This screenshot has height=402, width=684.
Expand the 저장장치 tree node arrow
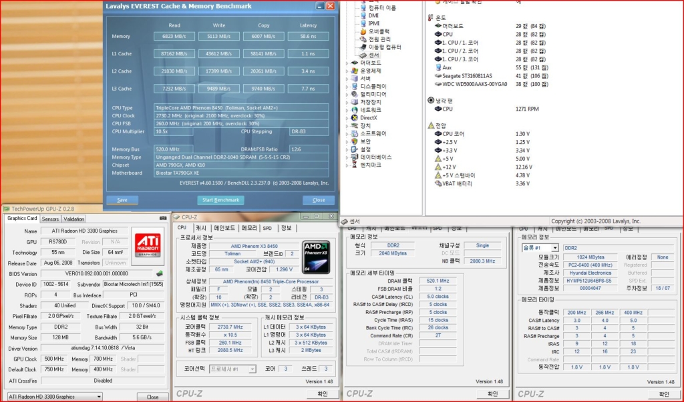click(x=347, y=103)
